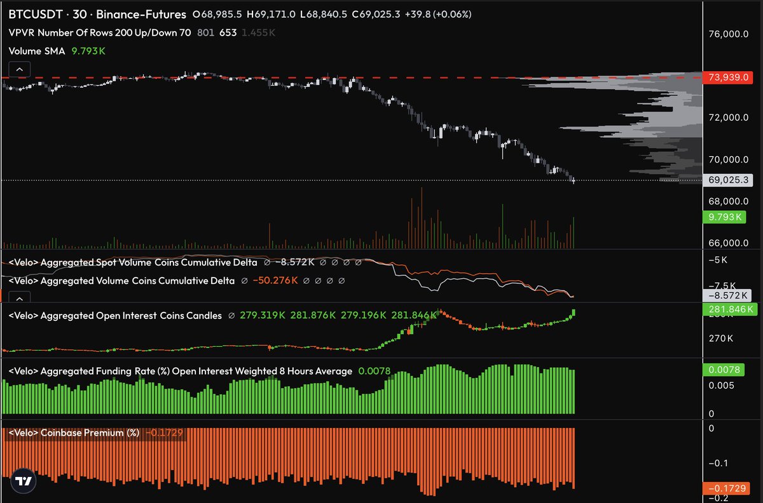763x503 pixels.
Task: Click open interest value 279.319K
Action: coord(263,315)
